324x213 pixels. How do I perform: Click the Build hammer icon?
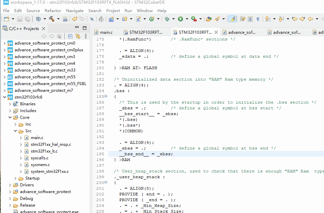click(52, 19)
